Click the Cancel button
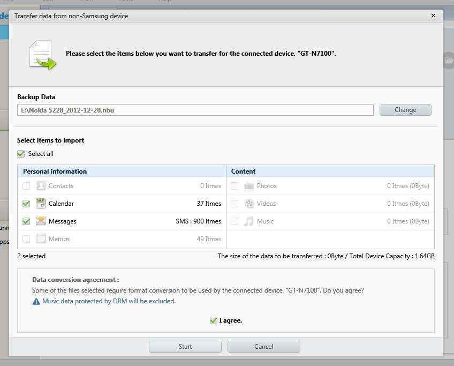This screenshot has height=366, width=454. click(264, 347)
